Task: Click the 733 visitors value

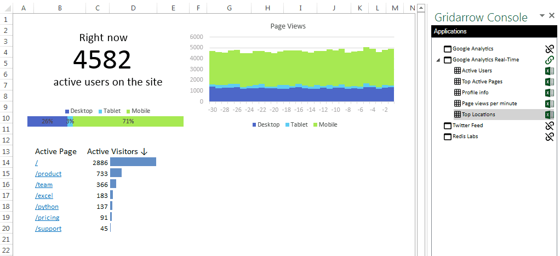Action: (102, 174)
